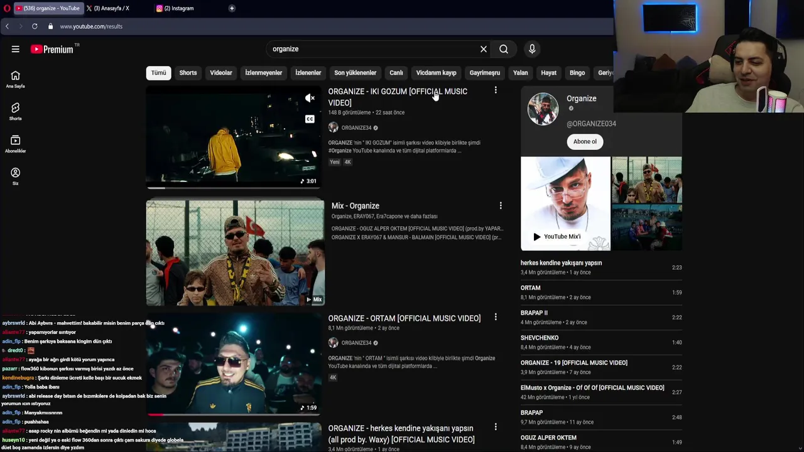Select the Canlı filter chip
The height and width of the screenshot is (452, 804).
(396, 73)
